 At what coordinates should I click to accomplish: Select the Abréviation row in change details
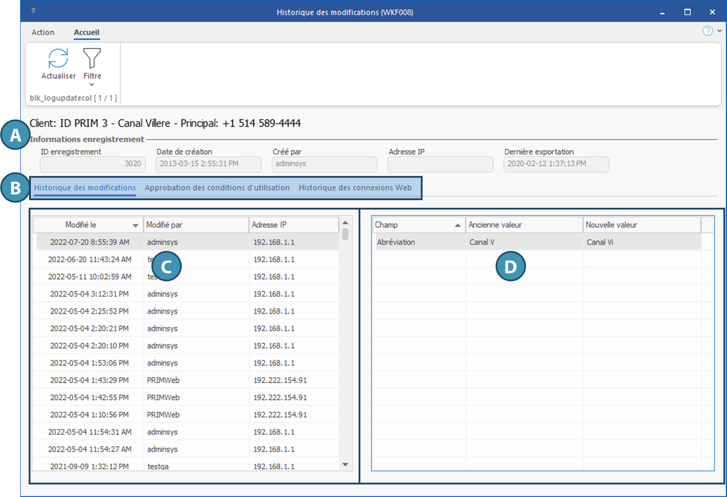coord(537,242)
